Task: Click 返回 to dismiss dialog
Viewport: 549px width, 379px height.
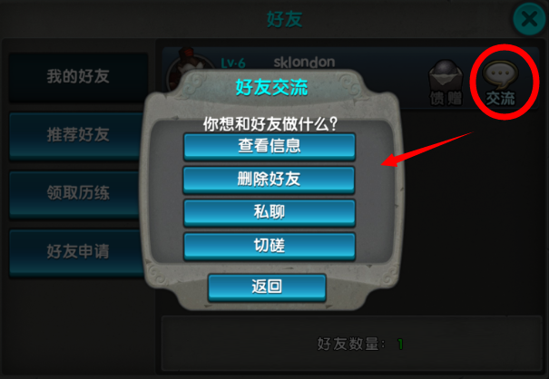Action: pos(267,287)
